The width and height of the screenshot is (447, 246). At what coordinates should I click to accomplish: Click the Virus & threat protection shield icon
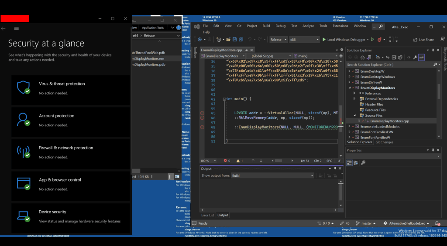tap(23, 87)
